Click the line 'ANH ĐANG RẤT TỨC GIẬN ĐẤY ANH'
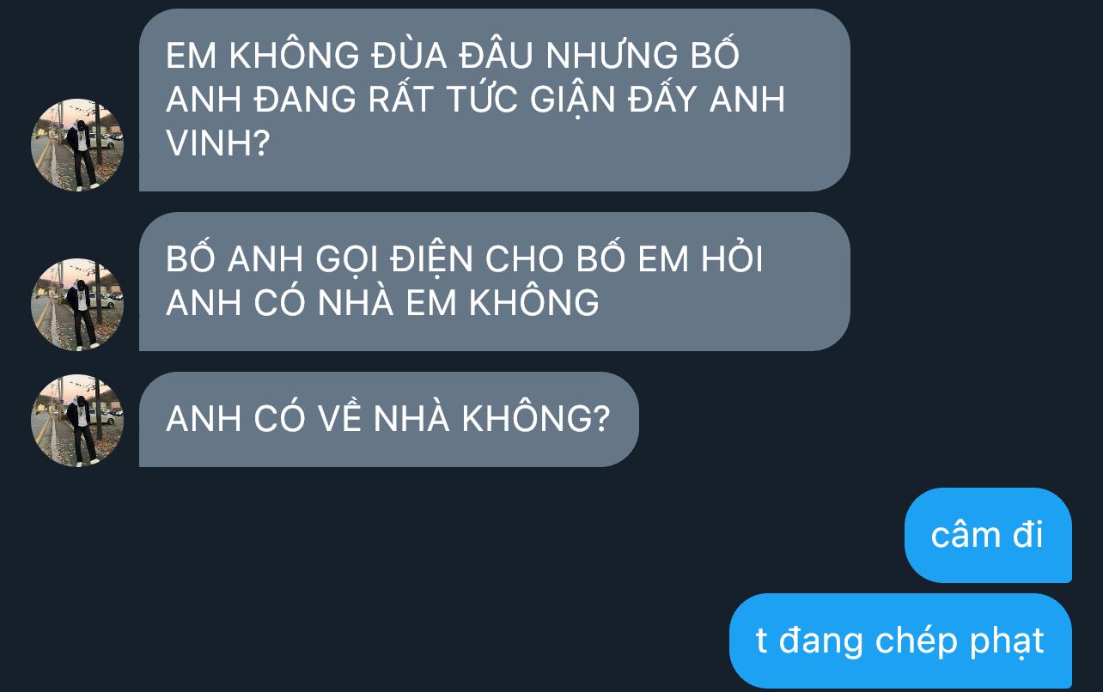 pos(475,100)
